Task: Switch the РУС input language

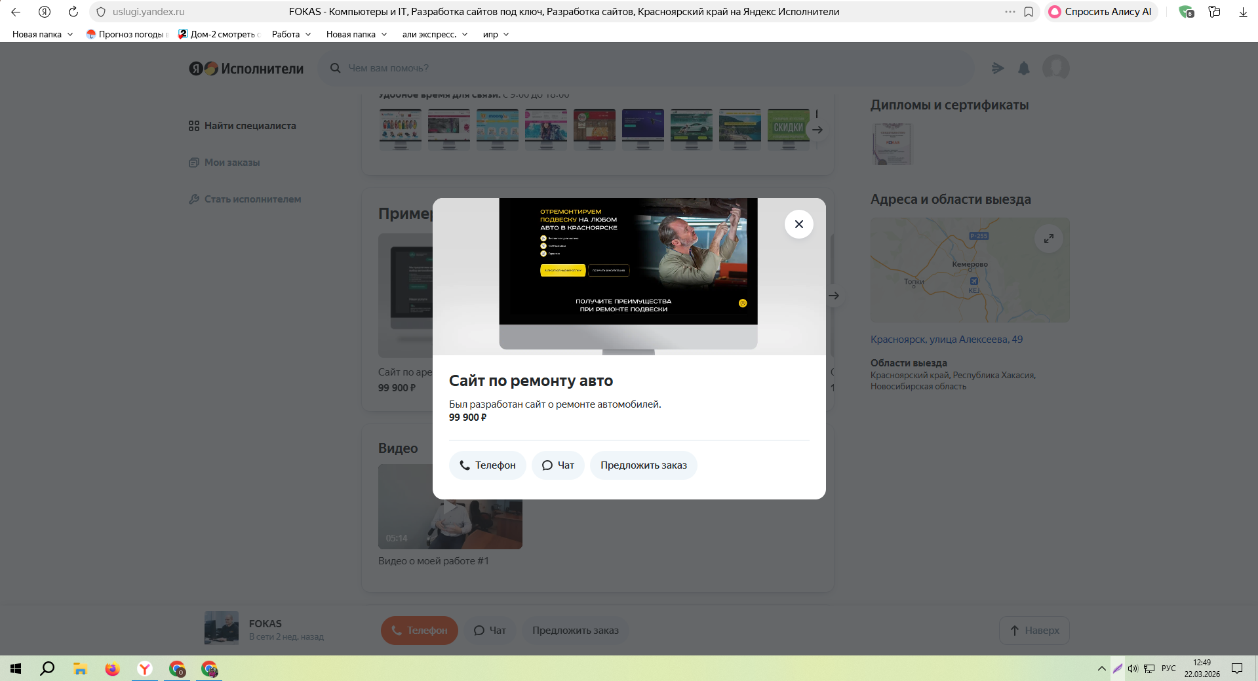Action: click(1168, 669)
